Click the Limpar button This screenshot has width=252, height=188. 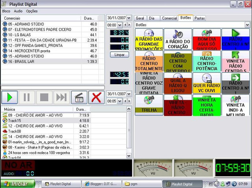pos(119,55)
